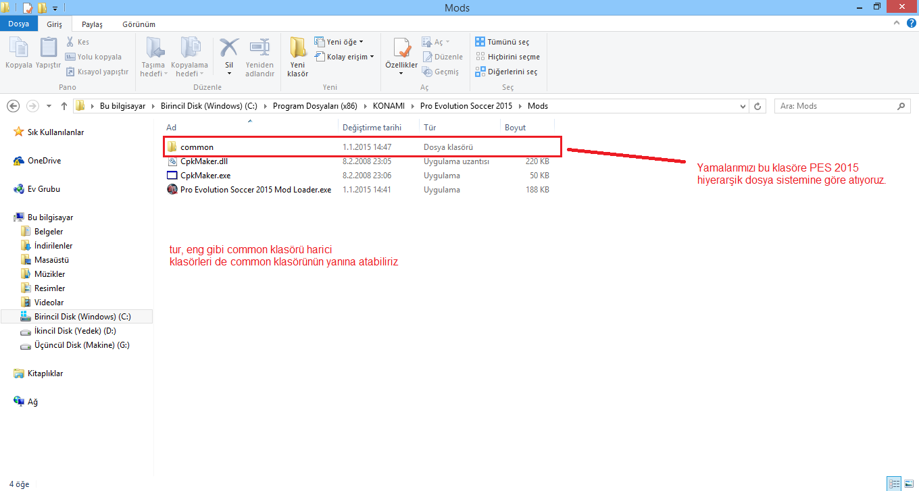Image resolution: width=919 pixels, height=491 pixels.
Task: Switch to the Paylaş ribbon tab
Action: 91,24
